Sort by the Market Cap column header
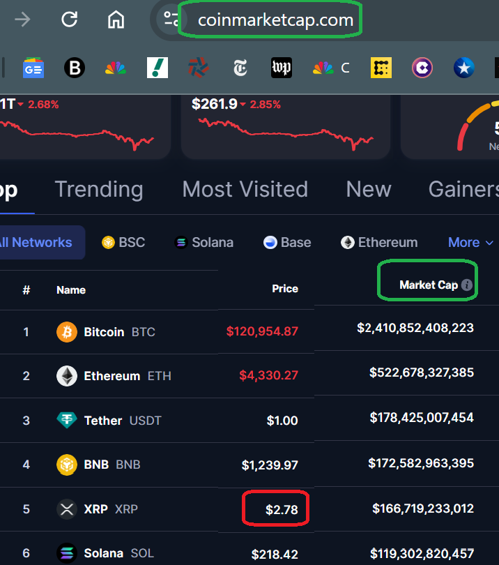The height and width of the screenshot is (565, 499). click(x=429, y=285)
